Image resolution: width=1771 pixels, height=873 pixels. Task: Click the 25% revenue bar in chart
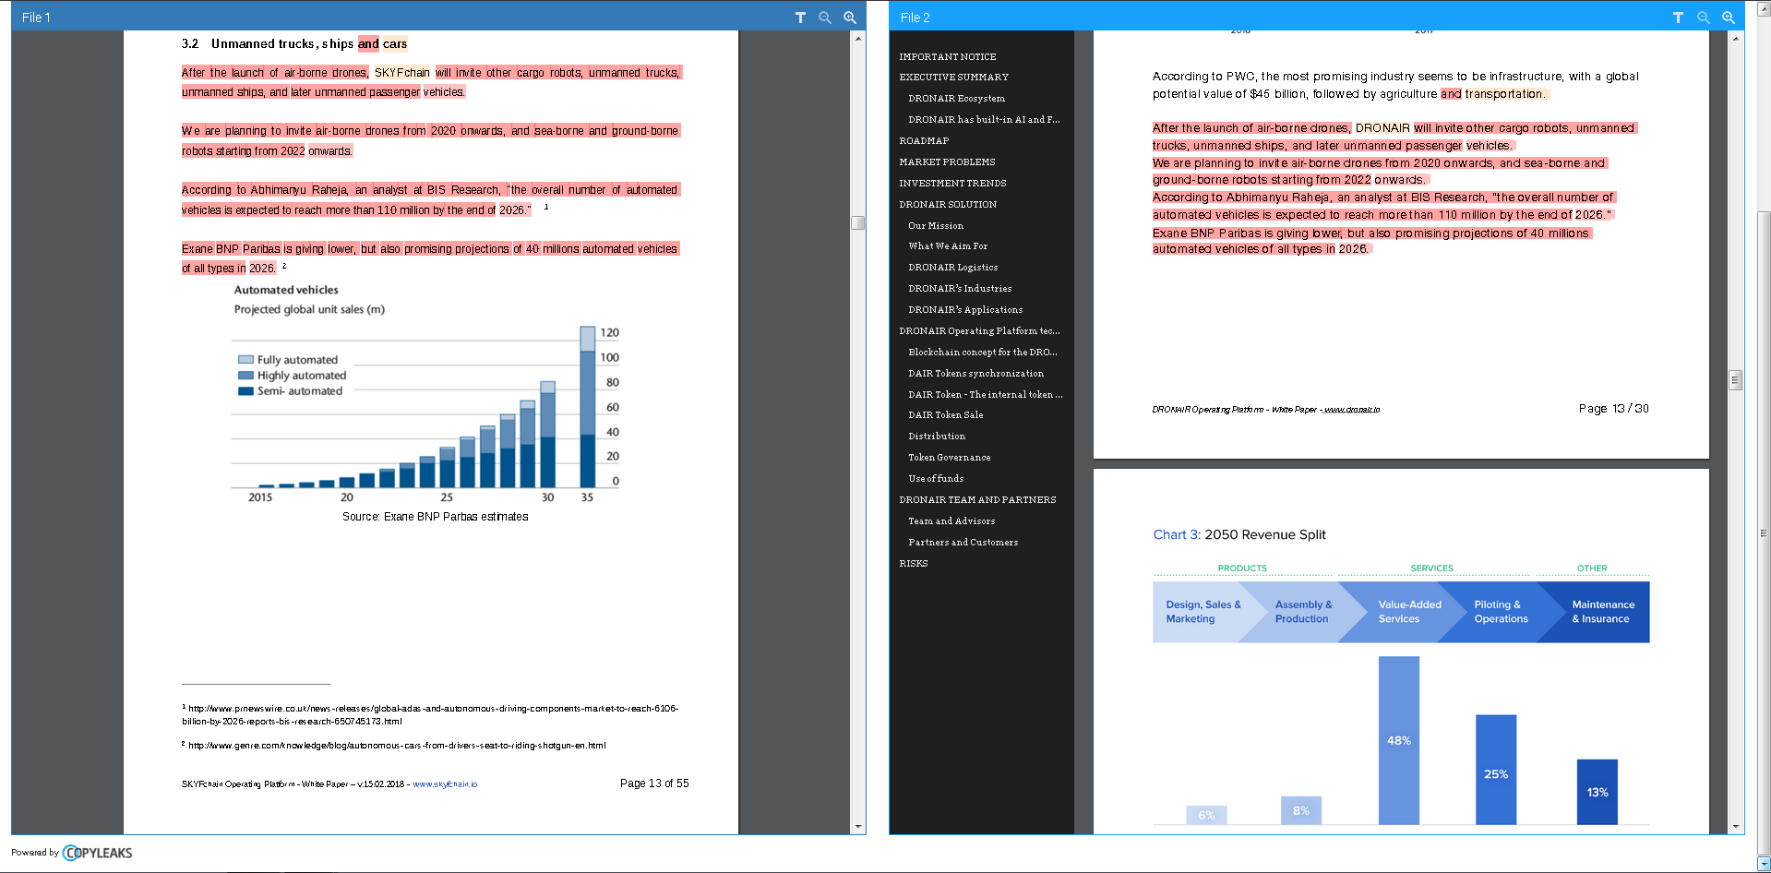coord(1496,770)
